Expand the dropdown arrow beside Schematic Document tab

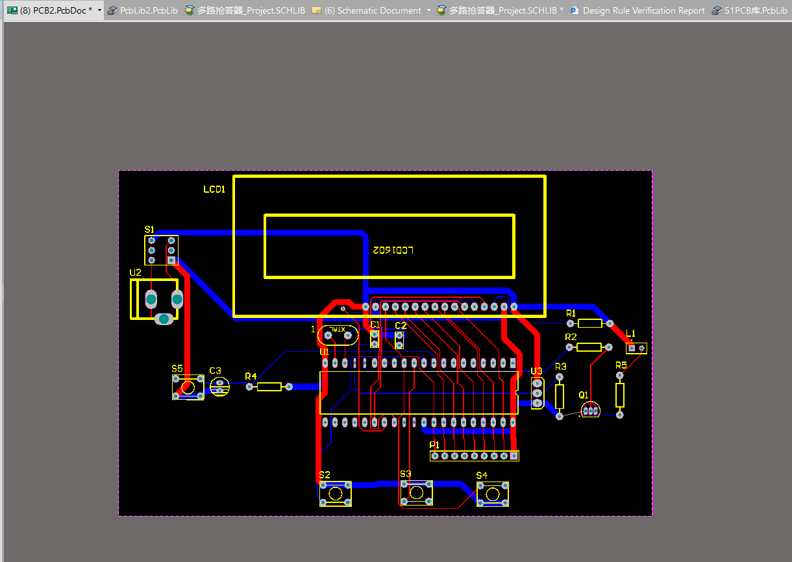(x=428, y=10)
